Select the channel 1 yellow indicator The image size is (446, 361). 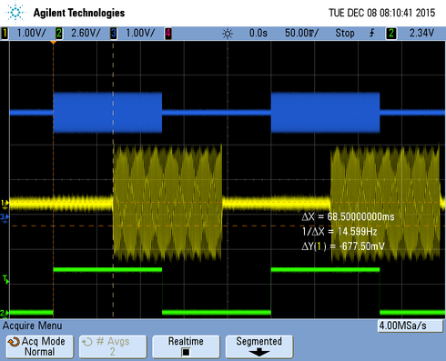click(5, 33)
